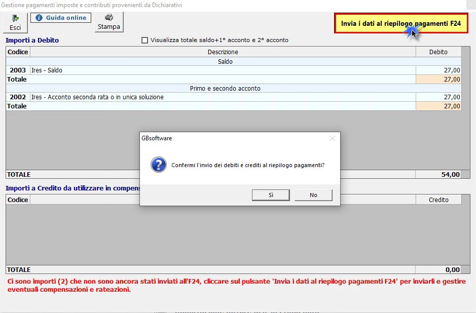Click the Credito column header
Viewport: 476px width, 313px height.
pyautogui.click(x=438, y=200)
